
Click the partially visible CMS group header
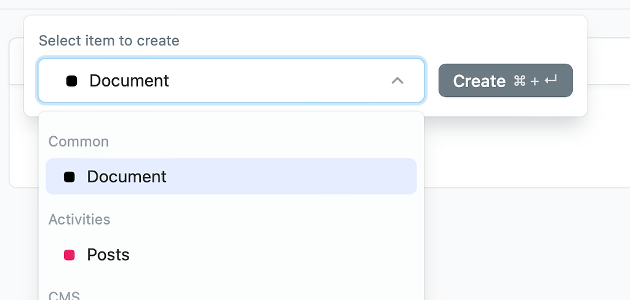[64, 296]
